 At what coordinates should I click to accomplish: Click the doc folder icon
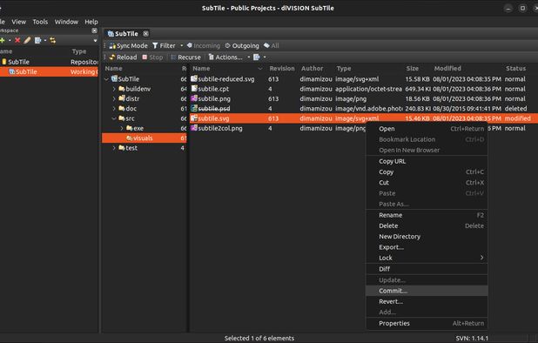[122, 109]
